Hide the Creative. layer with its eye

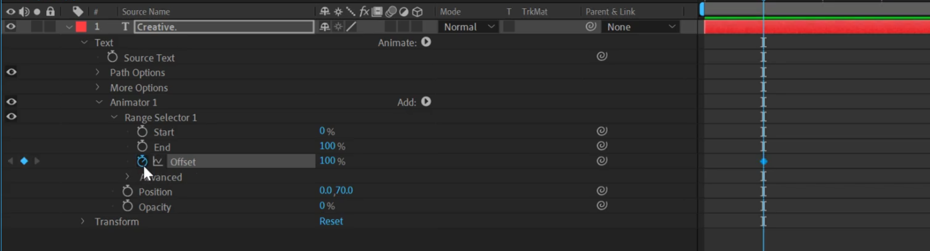click(11, 27)
